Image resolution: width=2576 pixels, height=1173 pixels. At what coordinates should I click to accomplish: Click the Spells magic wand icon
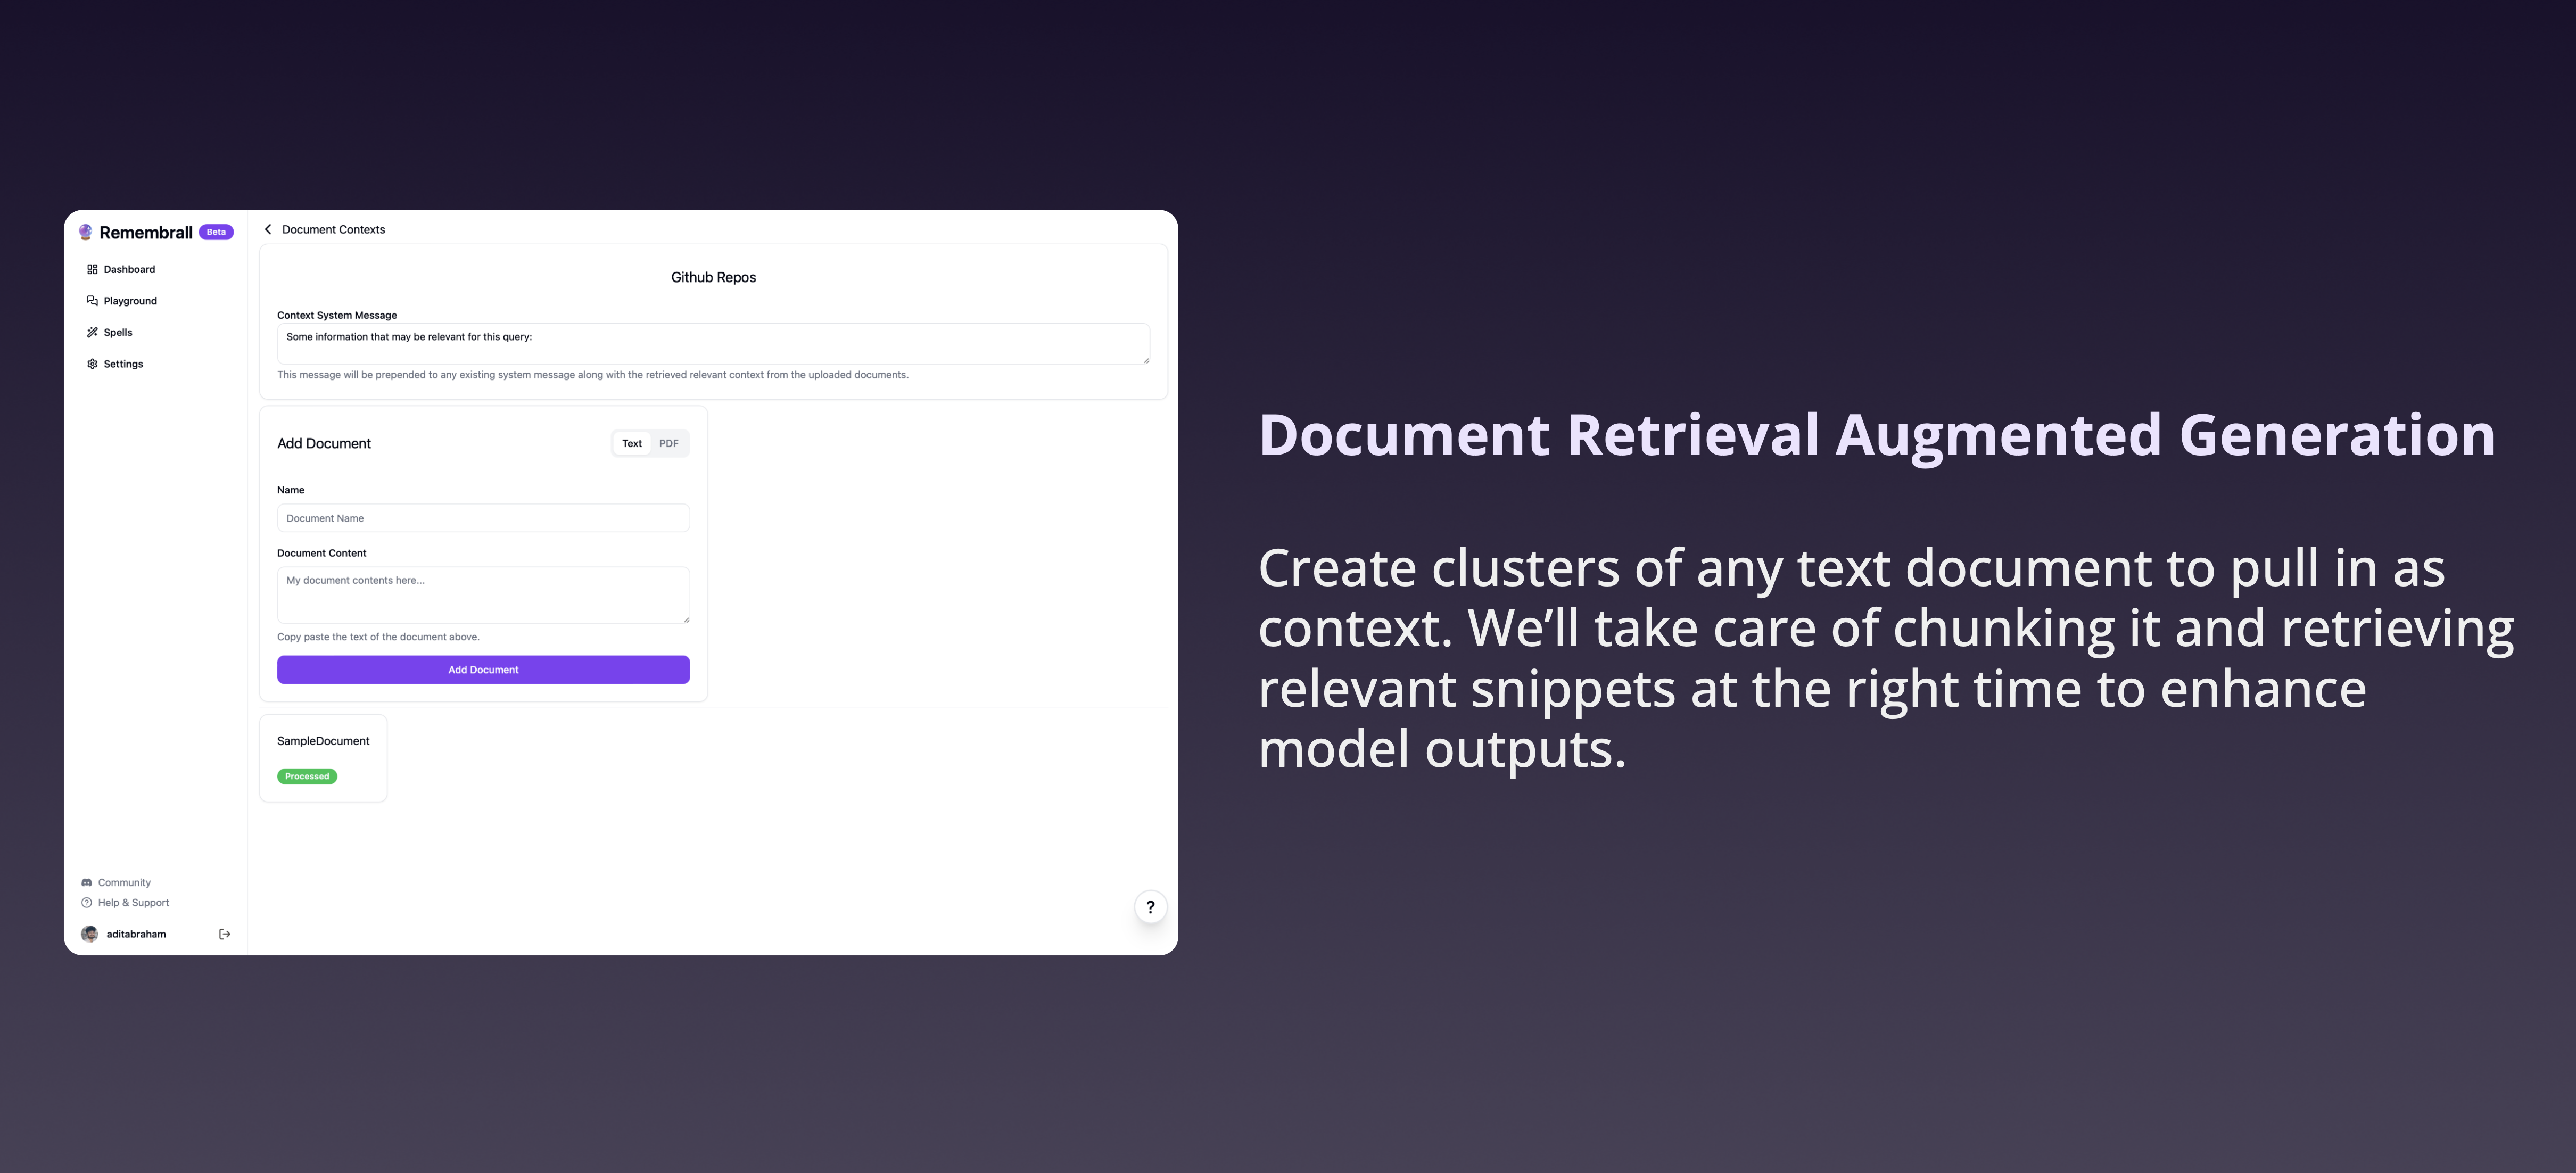tap(92, 333)
